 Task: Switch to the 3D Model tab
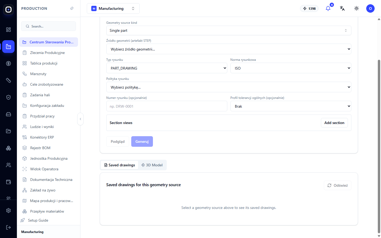(x=152, y=165)
